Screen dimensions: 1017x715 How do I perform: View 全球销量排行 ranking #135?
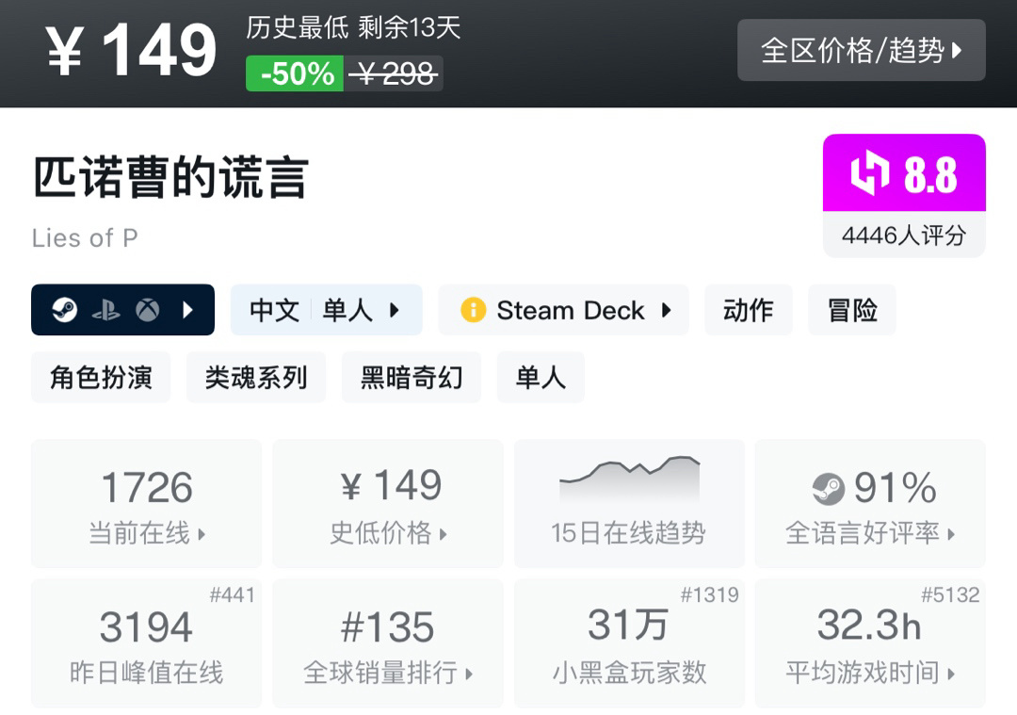[388, 643]
